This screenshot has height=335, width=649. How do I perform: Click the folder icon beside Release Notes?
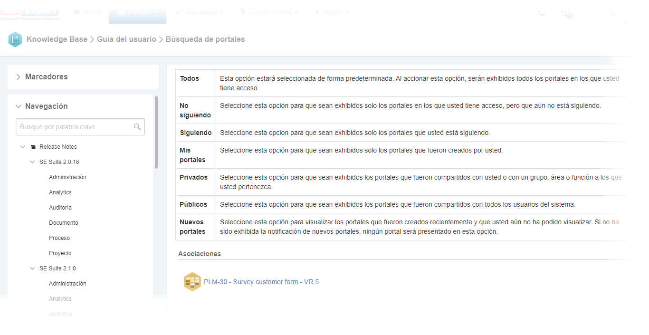pyautogui.click(x=33, y=147)
